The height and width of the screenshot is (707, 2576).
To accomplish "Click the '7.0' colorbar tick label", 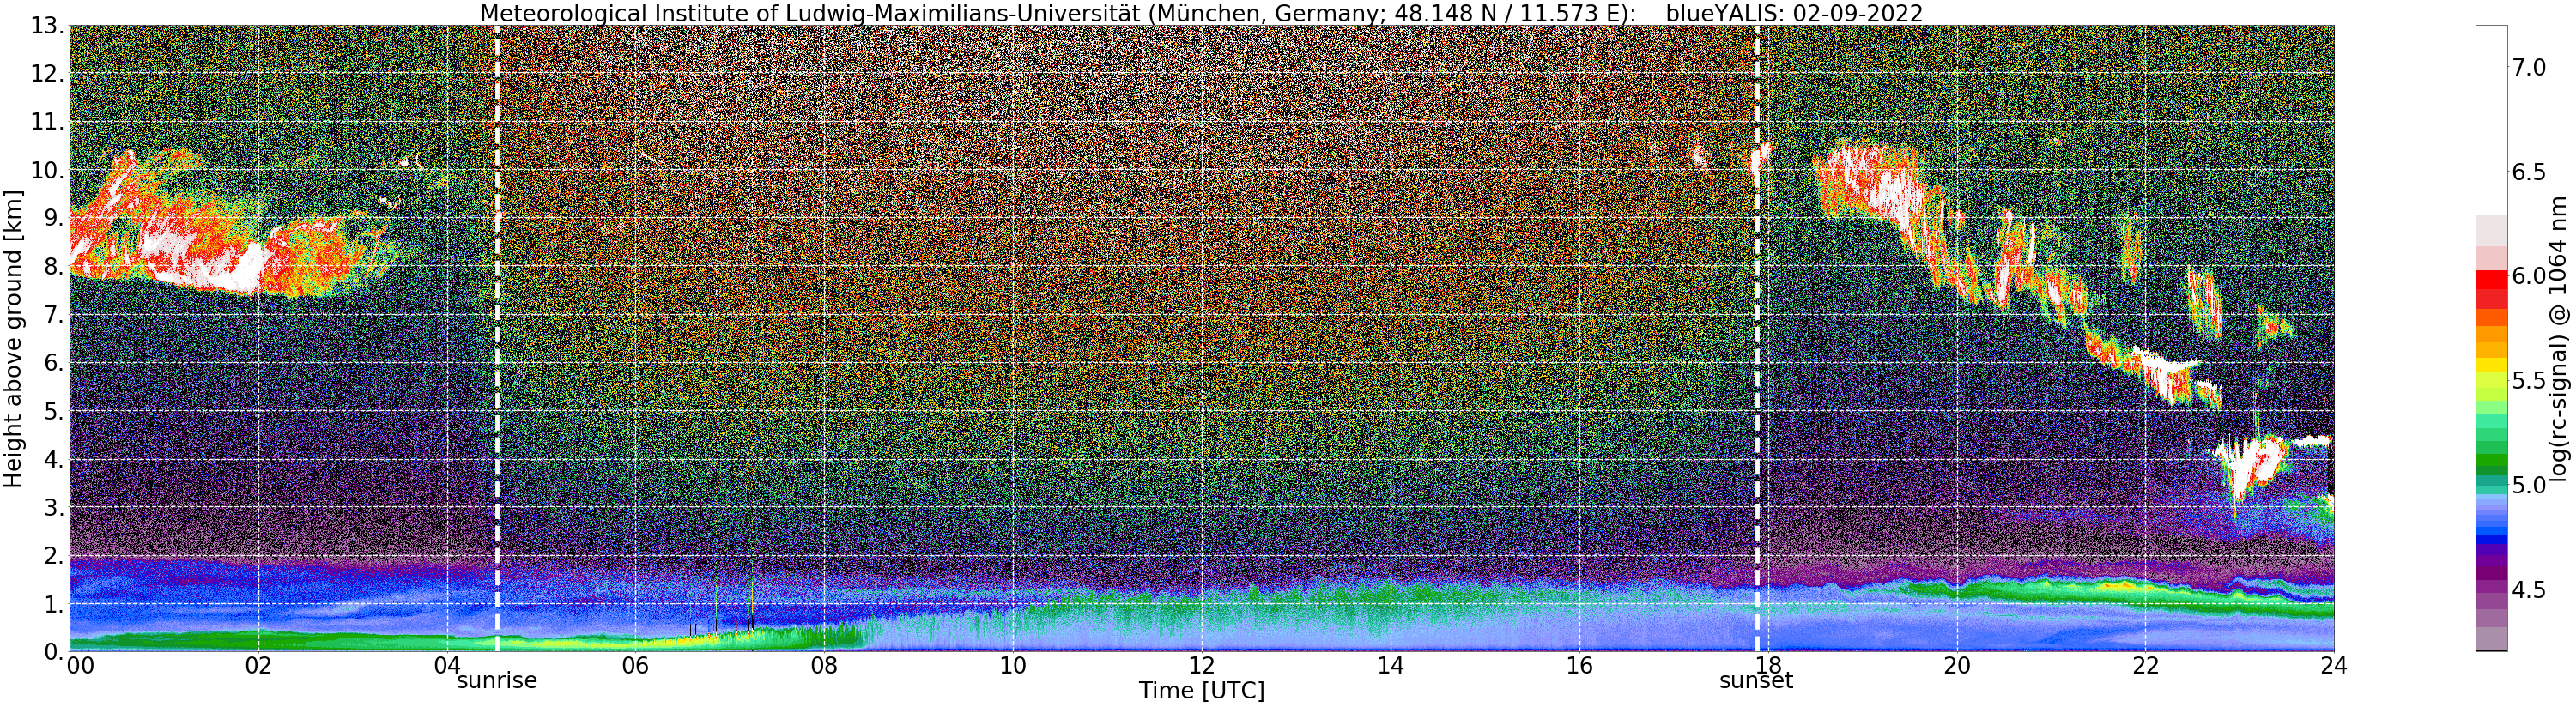I will [2528, 68].
